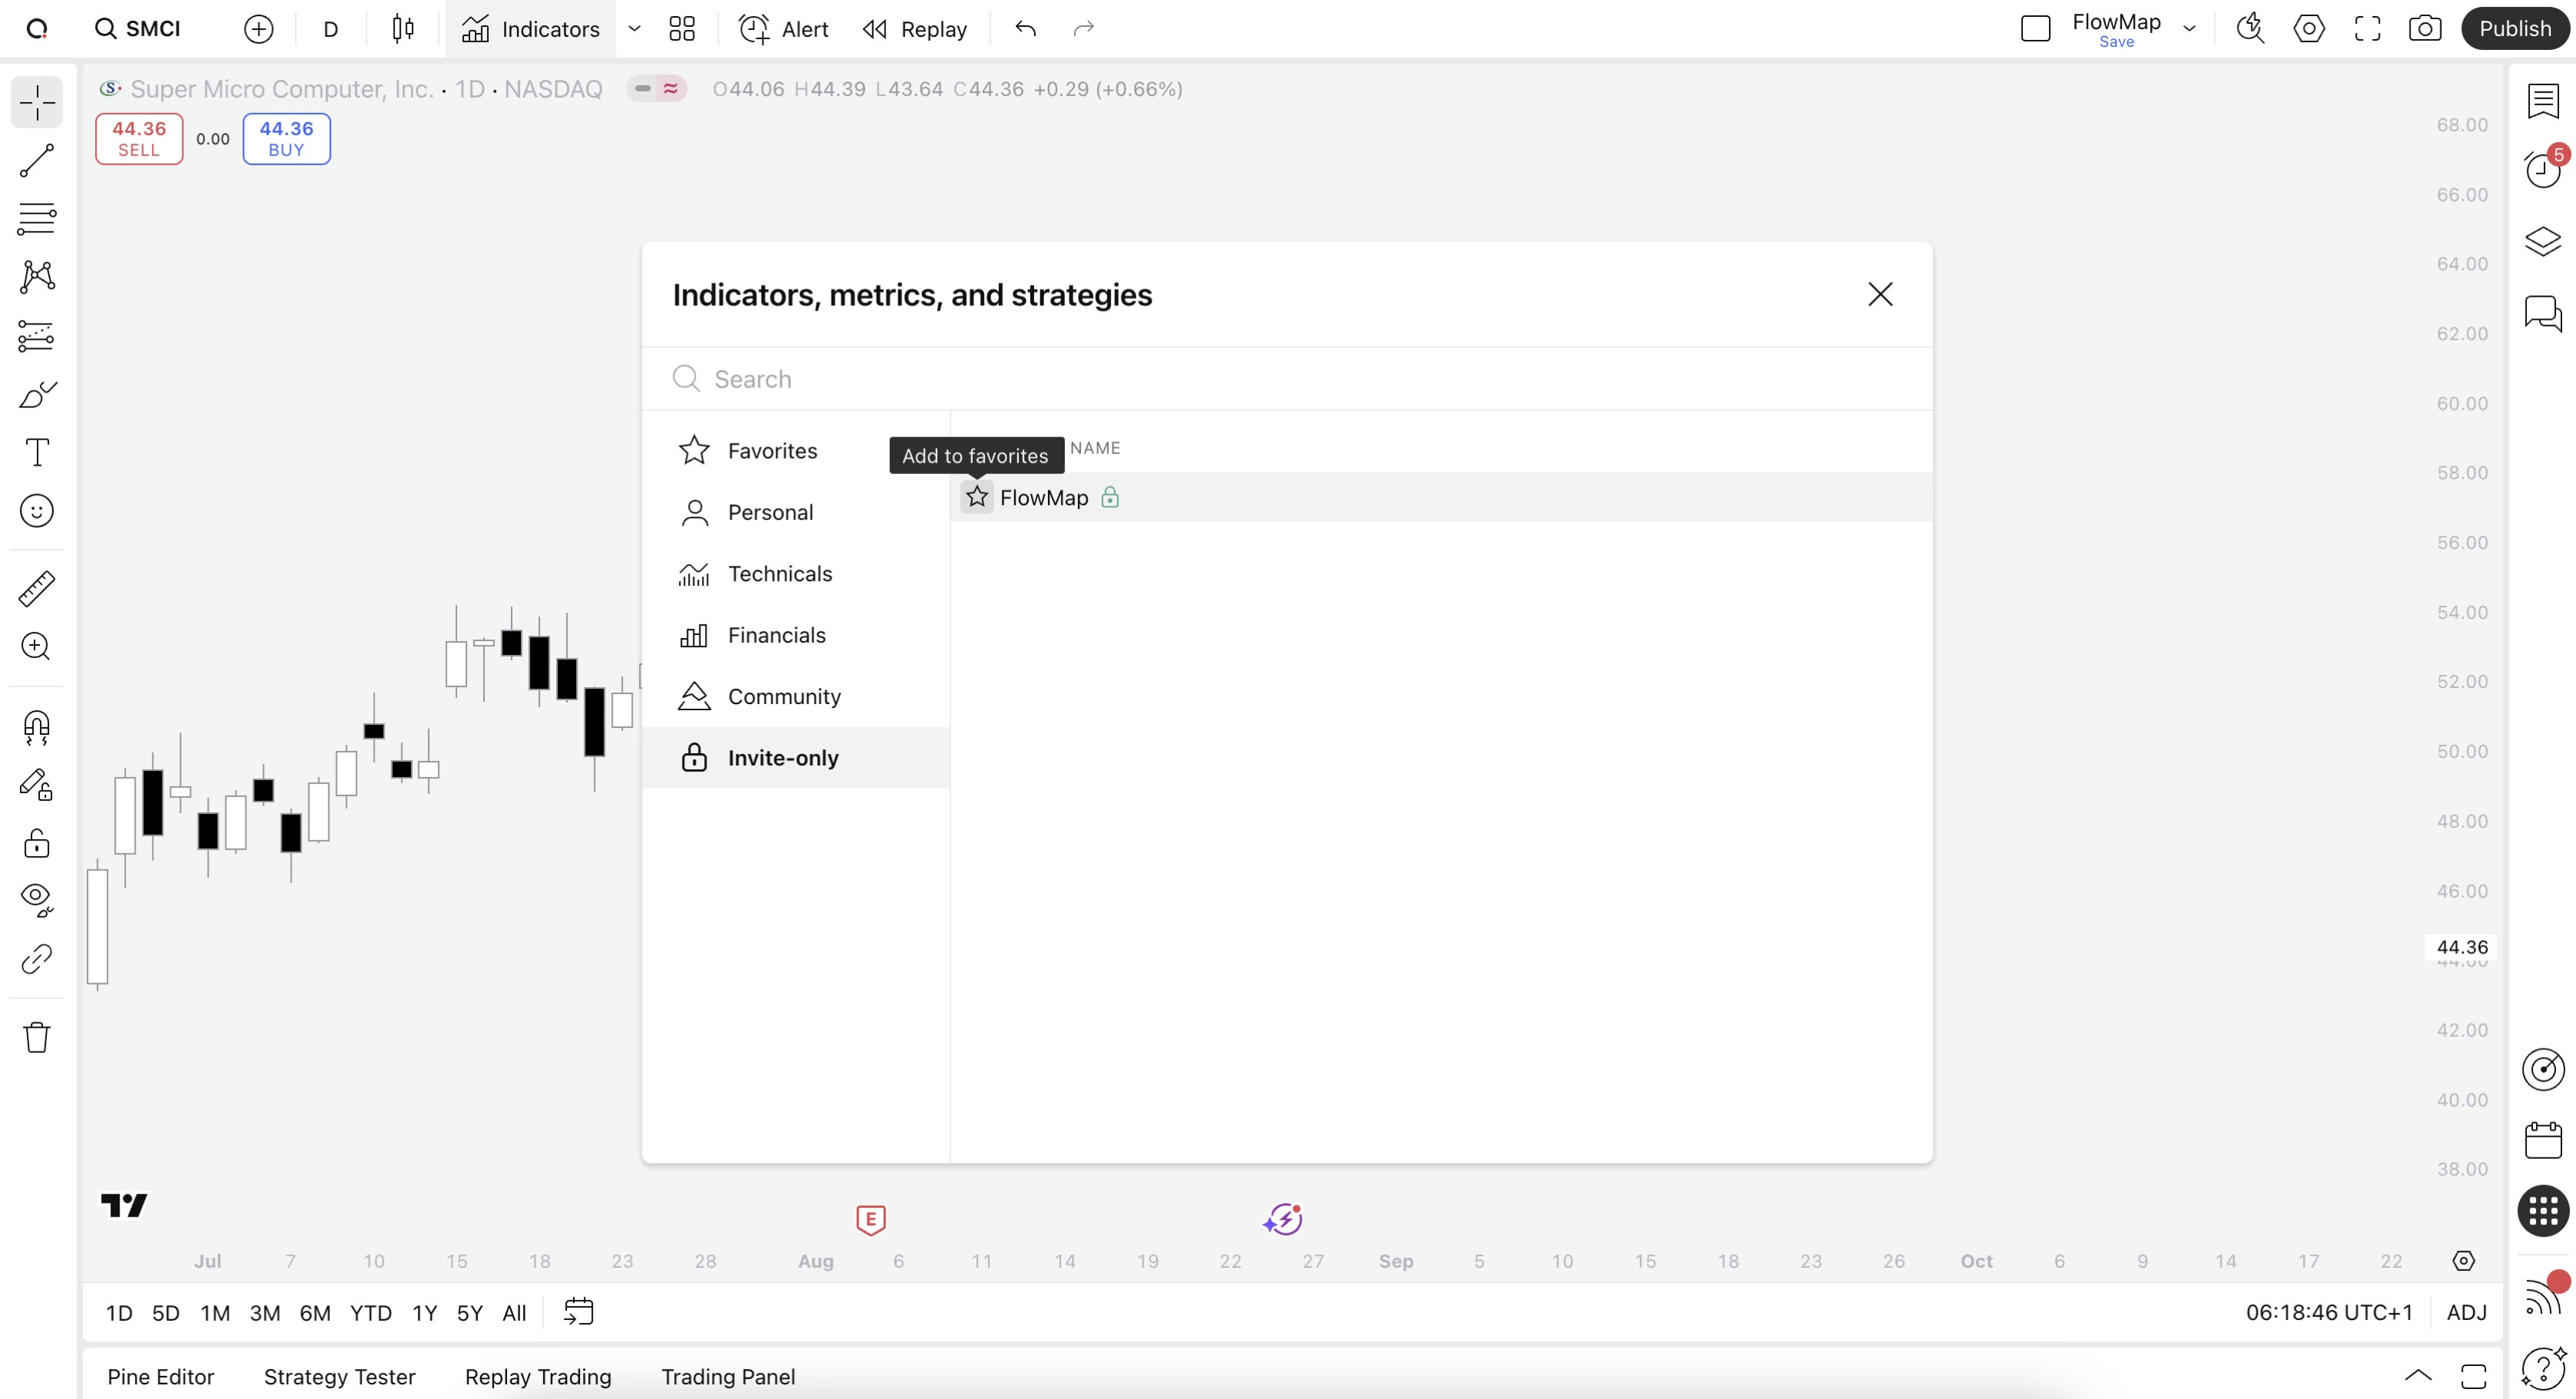Select the crosshair tool

36,103
